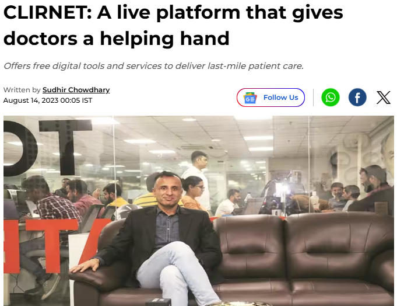Image resolution: width=397 pixels, height=306 pixels.
Task: Click the 'Written by' label
Action: (x=22, y=90)
